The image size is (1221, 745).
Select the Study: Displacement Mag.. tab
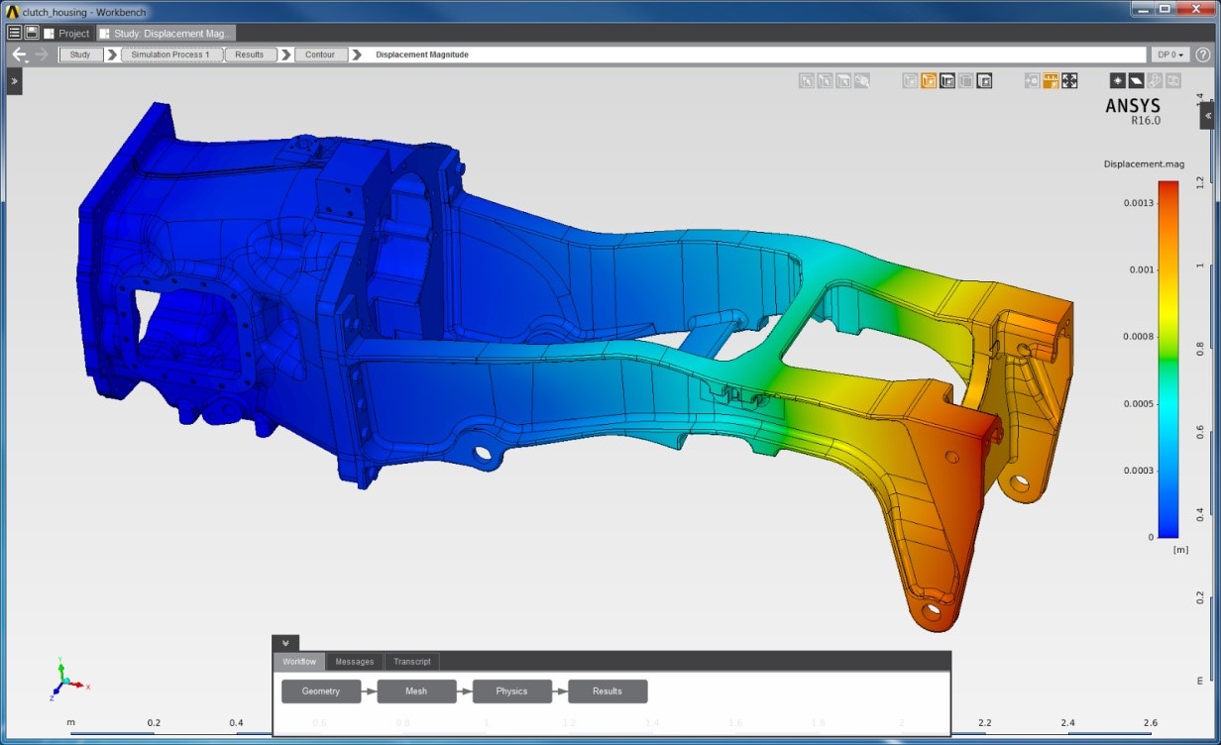pos(166,33)
